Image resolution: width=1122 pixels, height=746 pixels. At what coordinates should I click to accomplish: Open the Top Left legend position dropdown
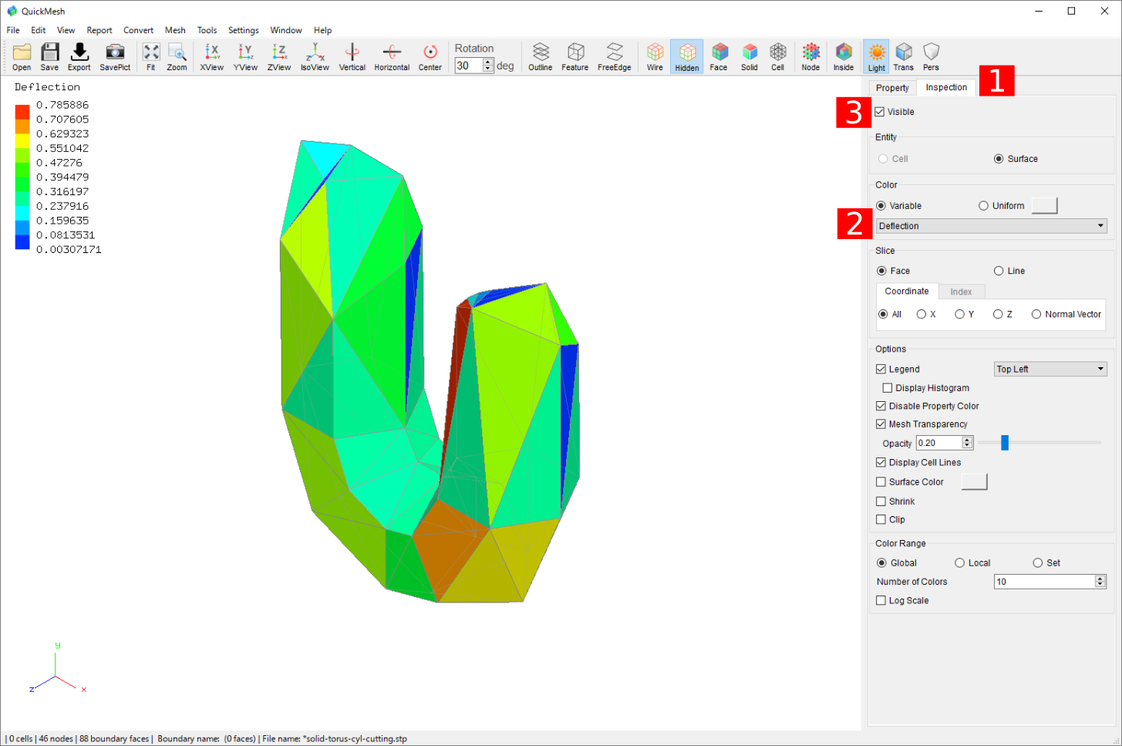click(1050, 370)
